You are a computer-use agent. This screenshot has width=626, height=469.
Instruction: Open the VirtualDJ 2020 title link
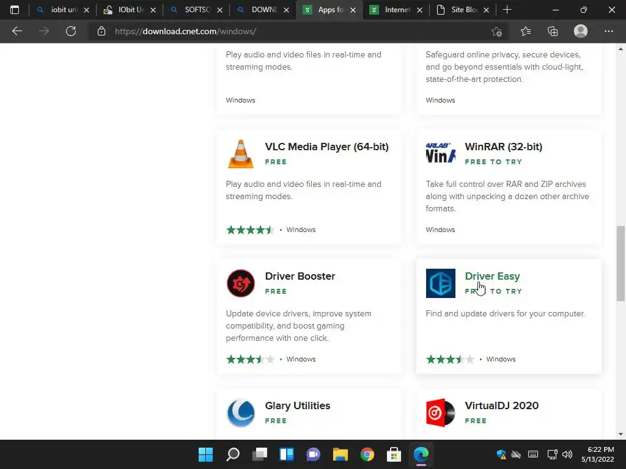click(x=501, y=405)
